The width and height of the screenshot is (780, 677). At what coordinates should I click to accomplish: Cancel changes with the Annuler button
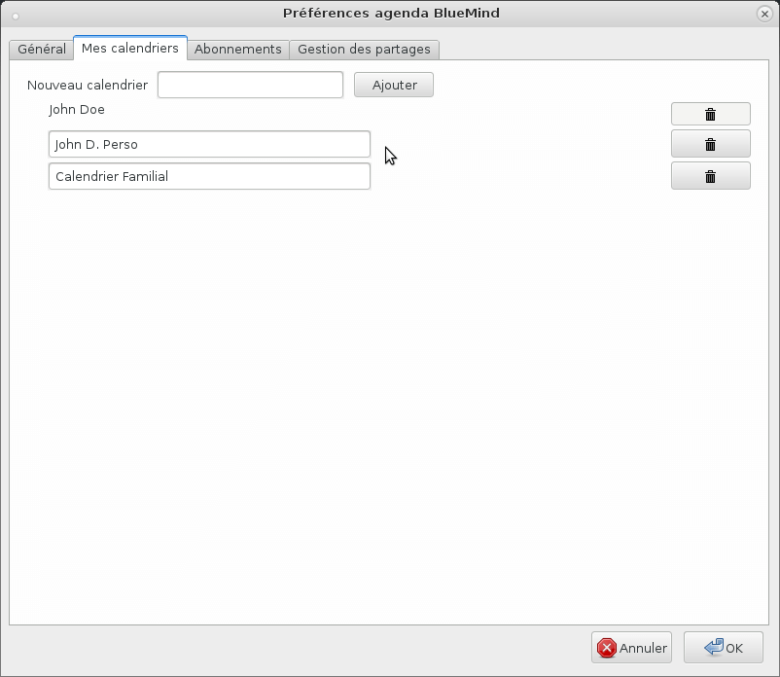(631, 648)
